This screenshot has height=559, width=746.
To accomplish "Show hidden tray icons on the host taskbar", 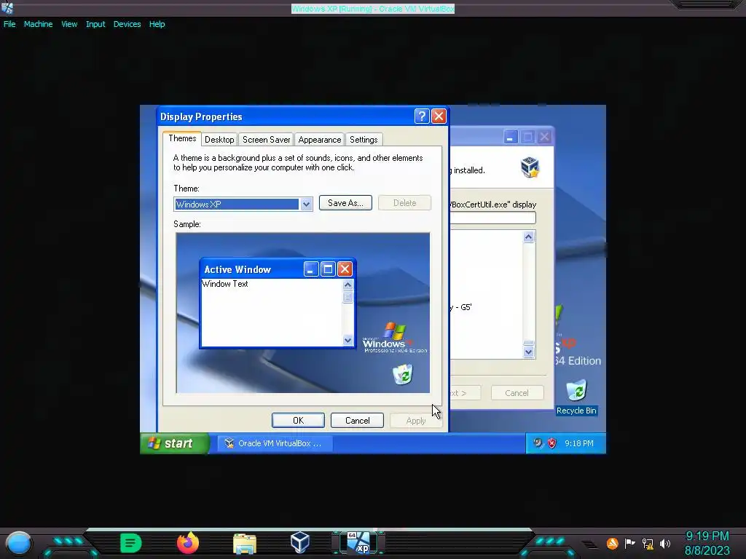I will [x=589, y=544].
